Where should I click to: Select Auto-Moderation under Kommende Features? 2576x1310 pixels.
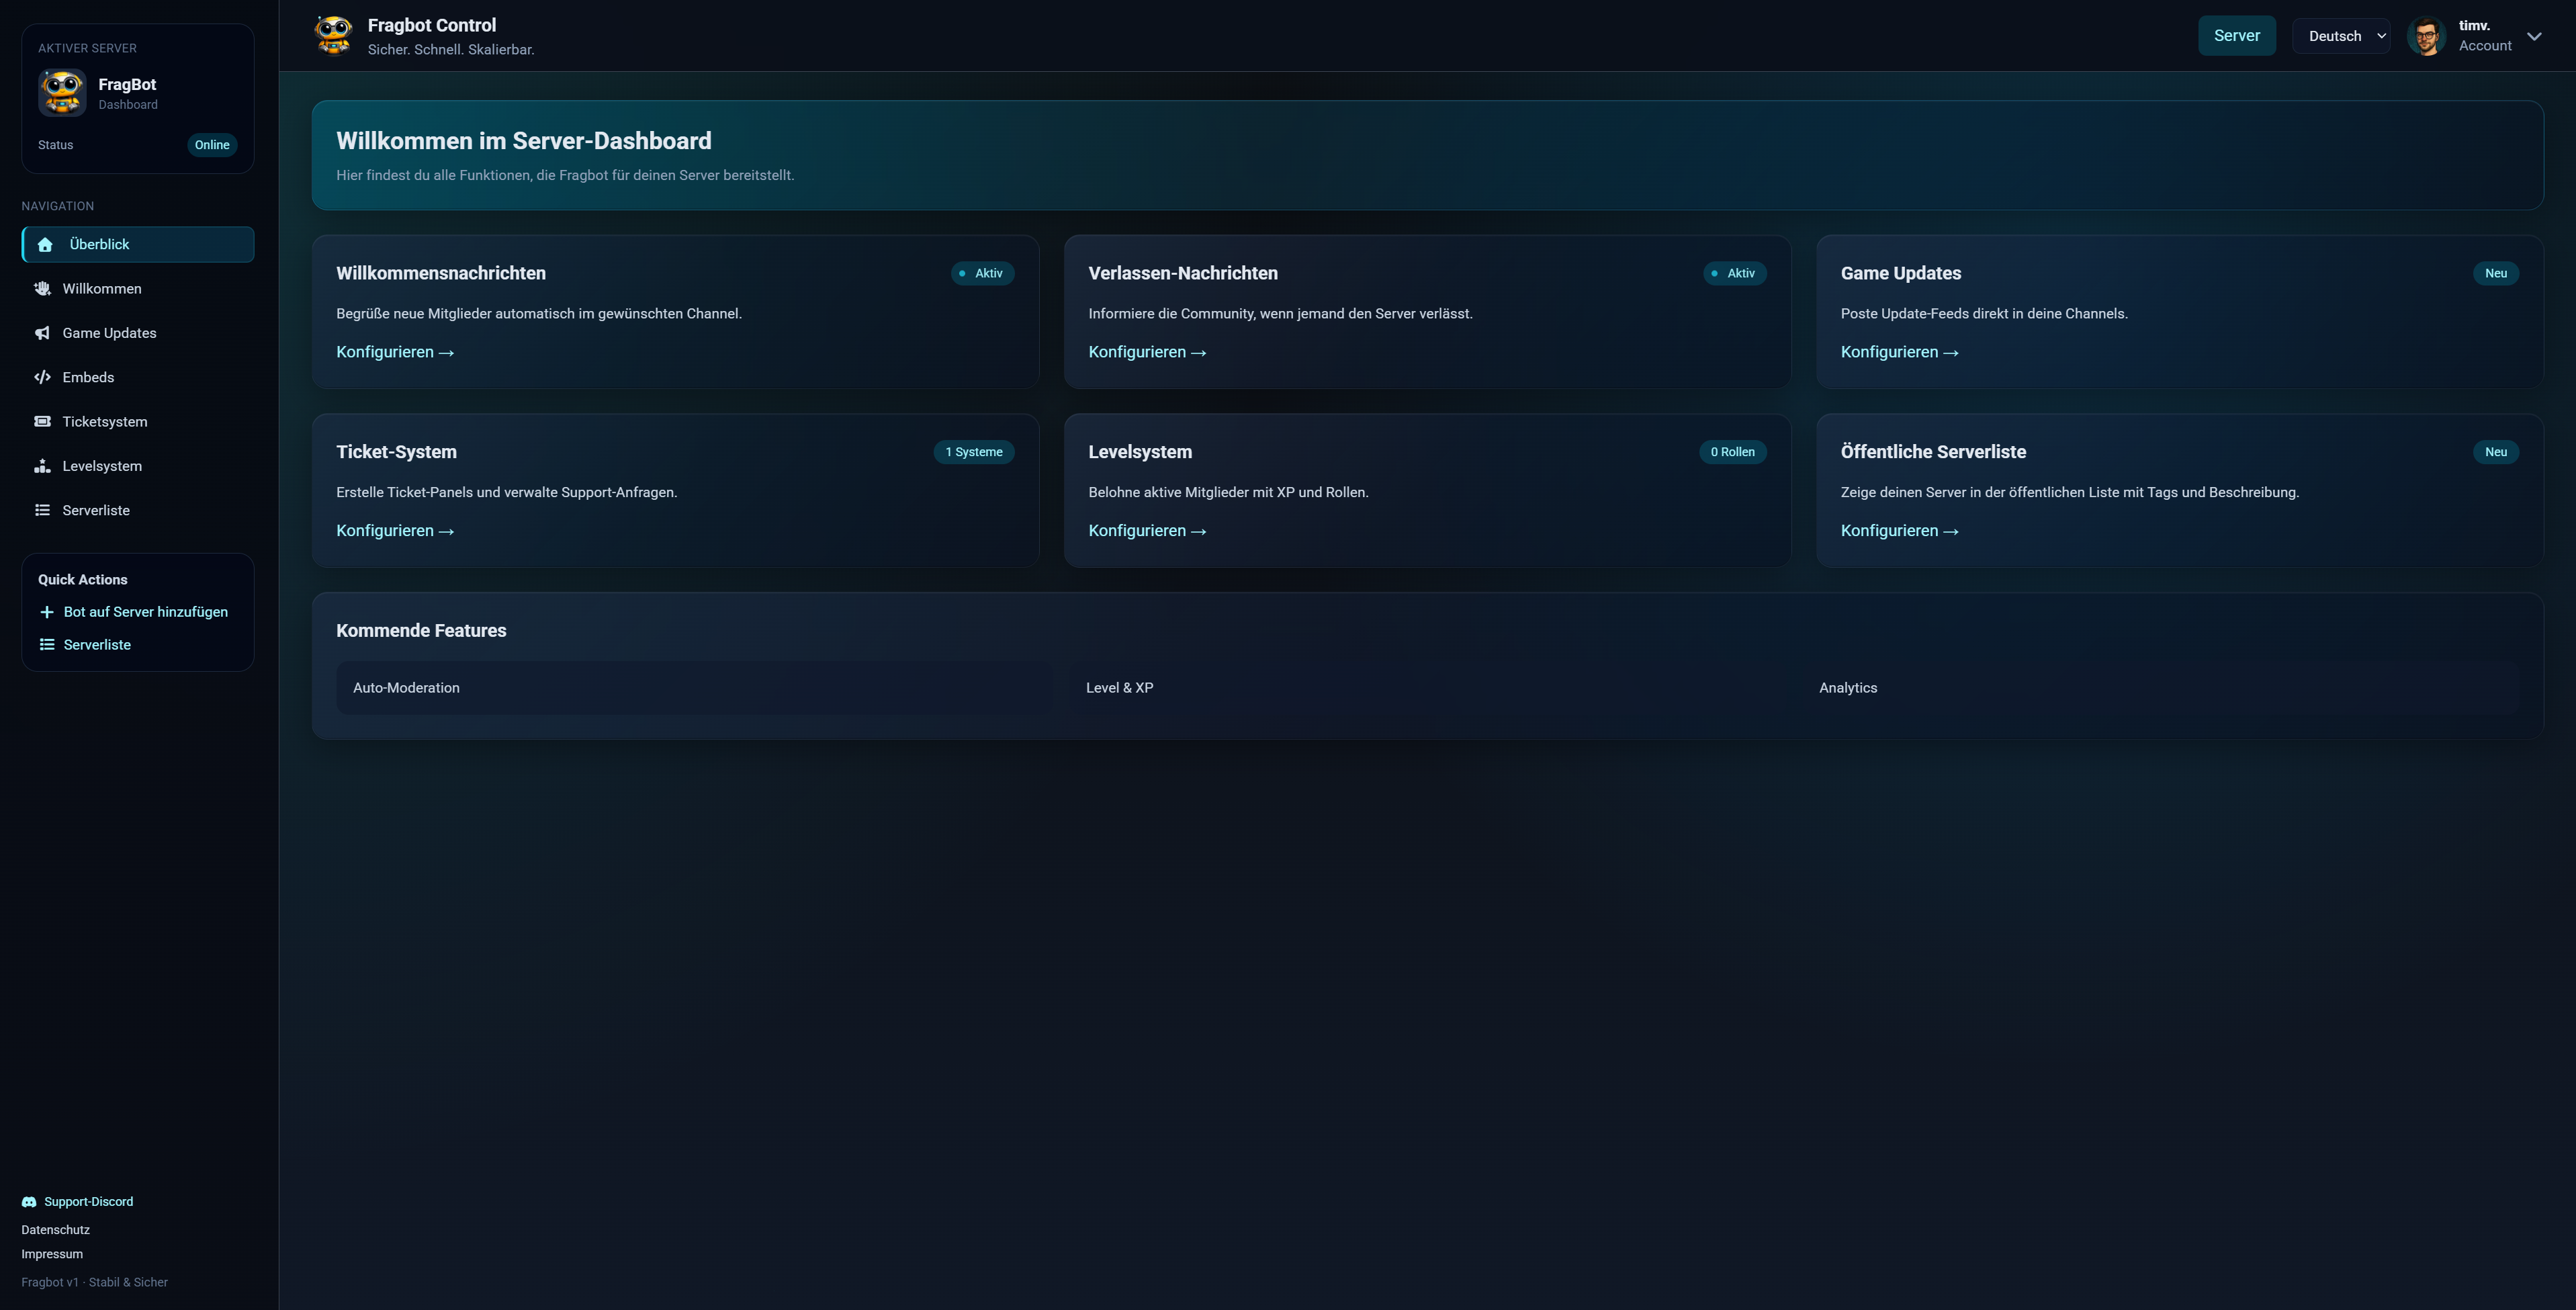pyautogui.click(x=406, y=687)
